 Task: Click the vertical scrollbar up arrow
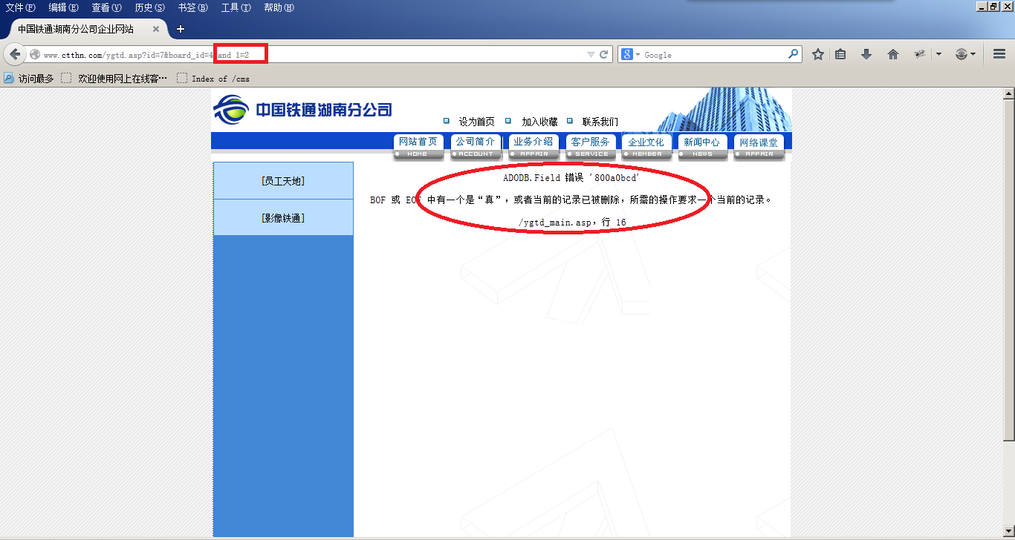pos(1008,93)
